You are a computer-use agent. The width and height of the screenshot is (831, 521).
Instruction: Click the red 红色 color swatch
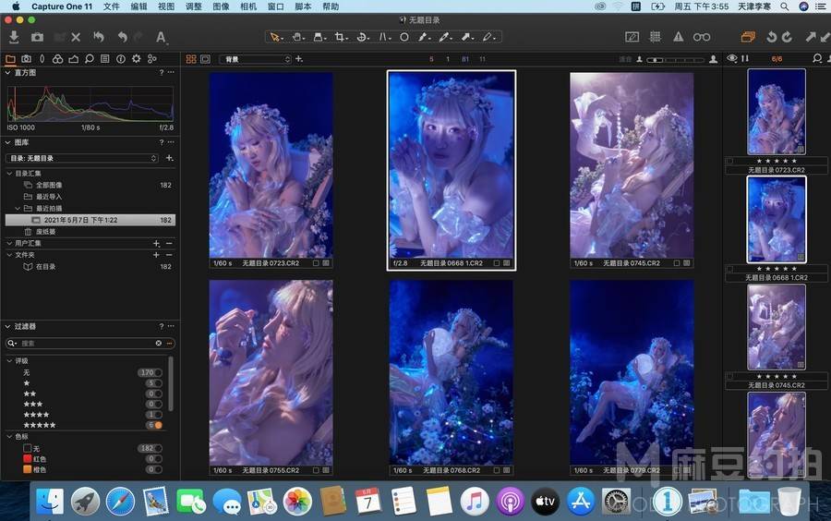coord(28,459)
